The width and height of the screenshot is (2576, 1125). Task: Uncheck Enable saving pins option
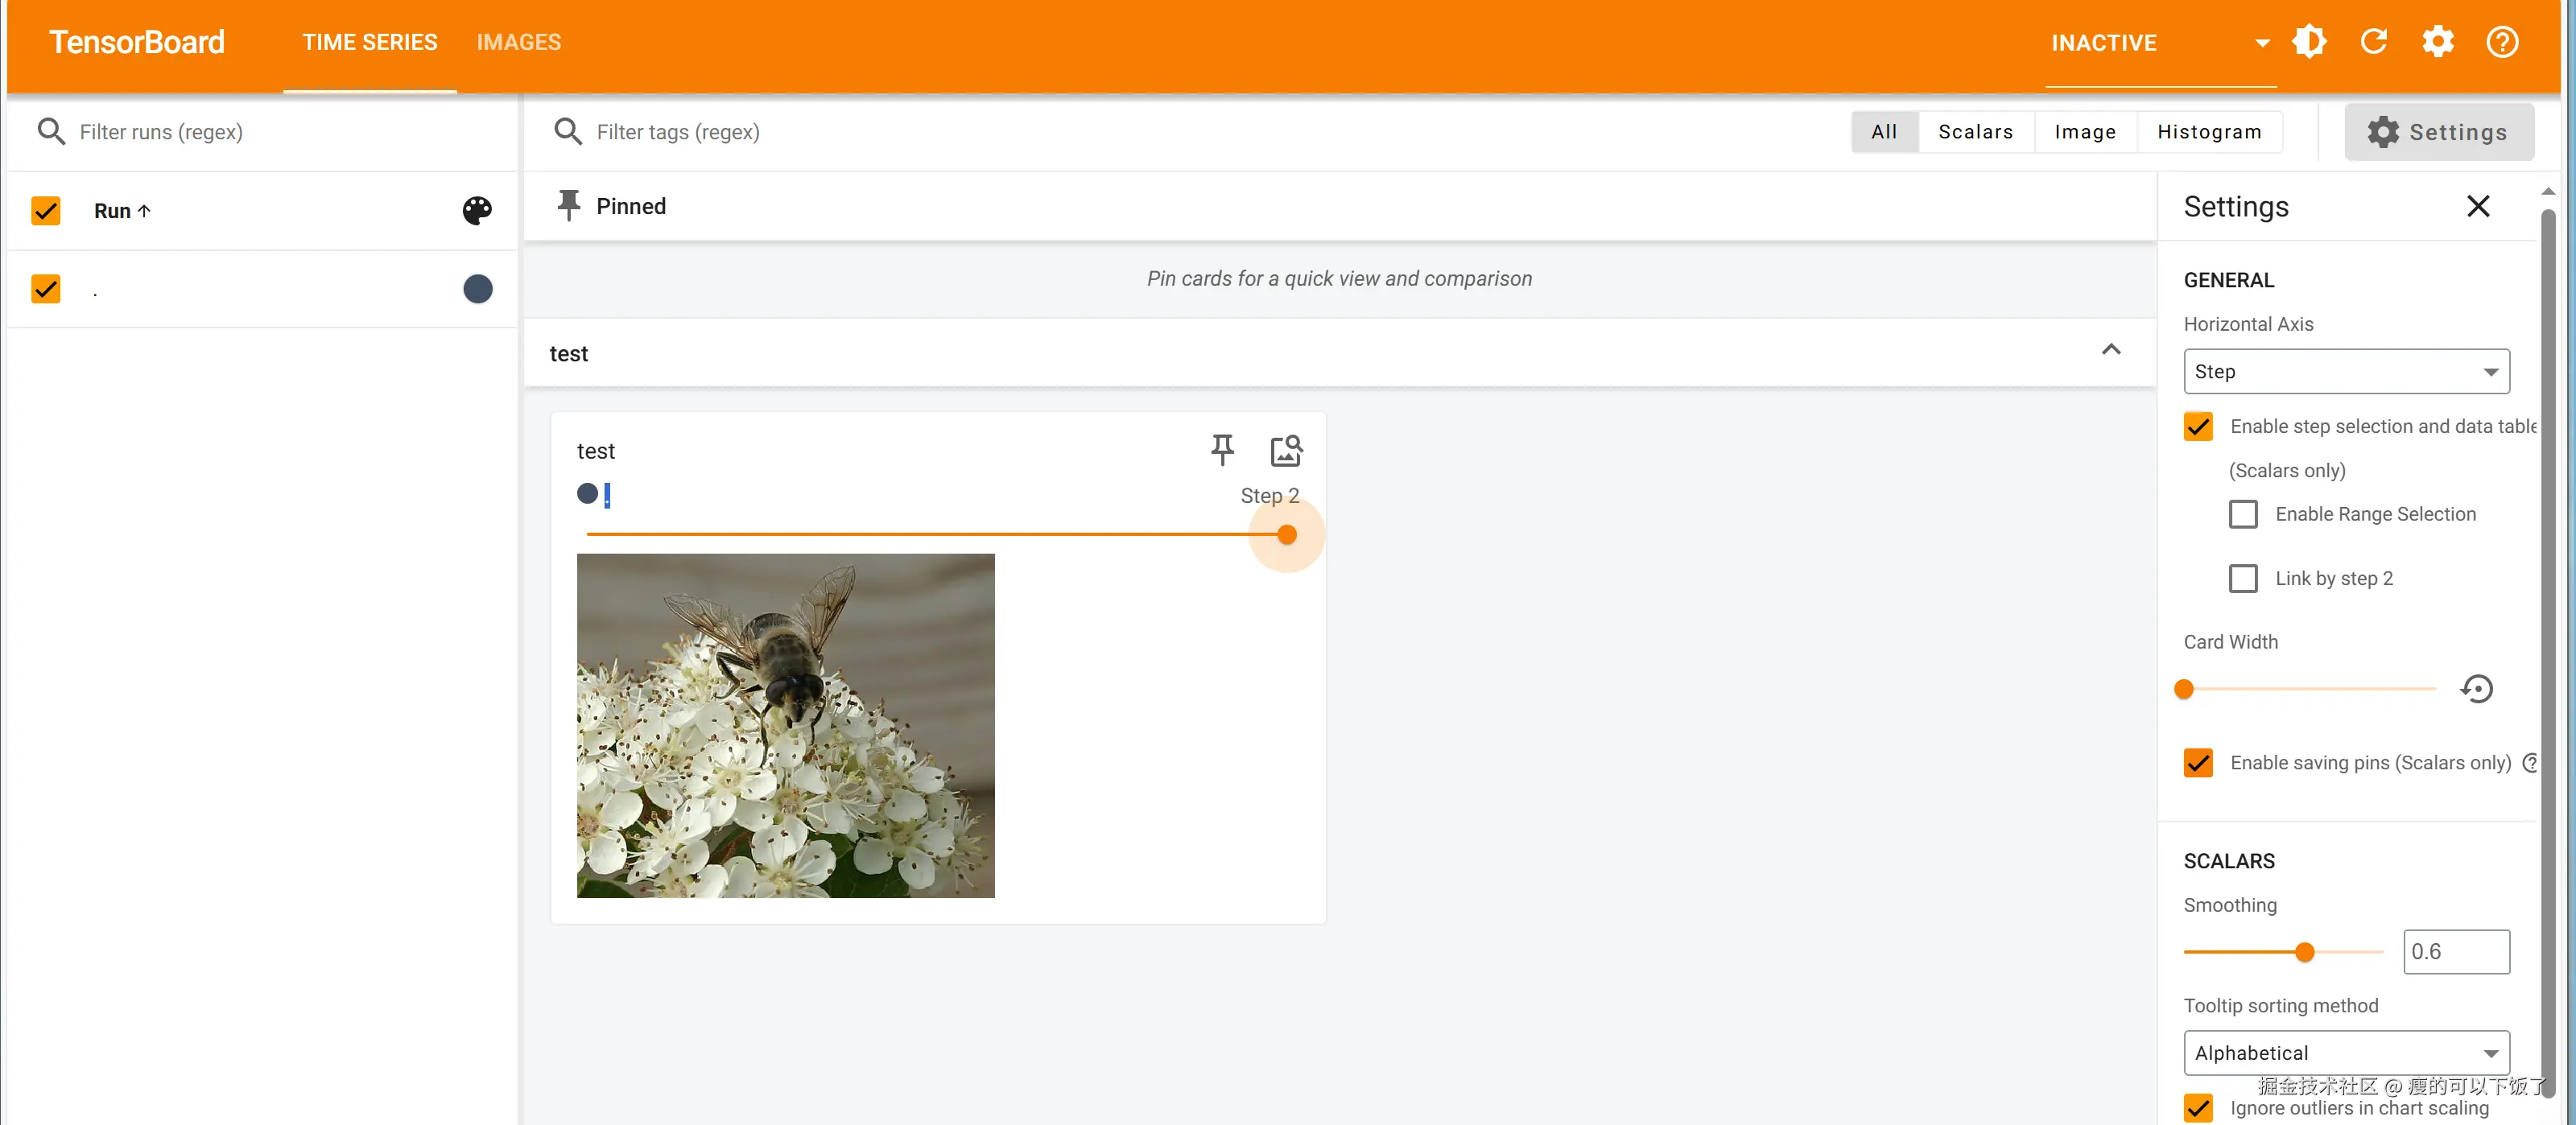click(2198, 763)
